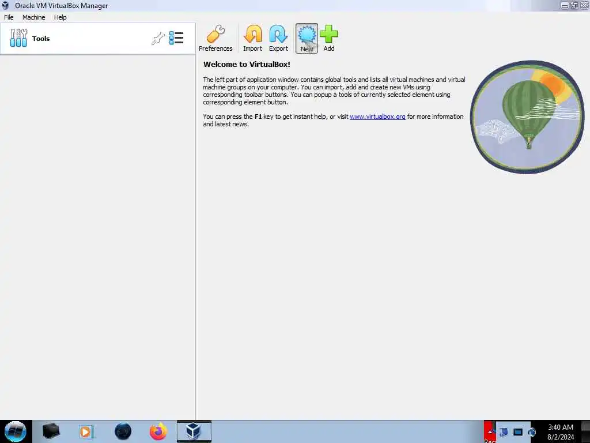Click the hot air balloon welcome image

[x=527, y=117]
